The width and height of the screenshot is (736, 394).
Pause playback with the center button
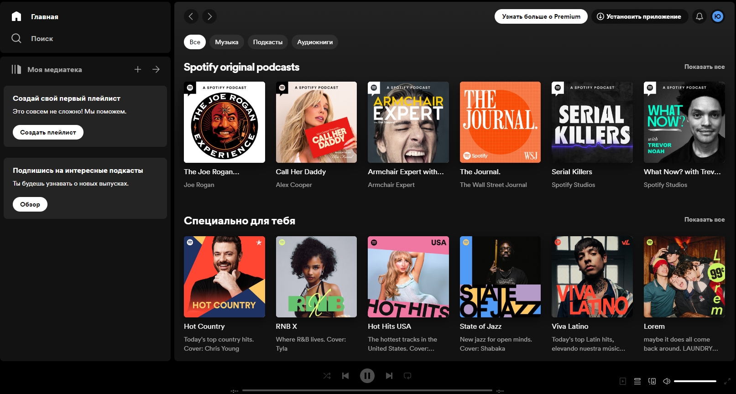367,376
